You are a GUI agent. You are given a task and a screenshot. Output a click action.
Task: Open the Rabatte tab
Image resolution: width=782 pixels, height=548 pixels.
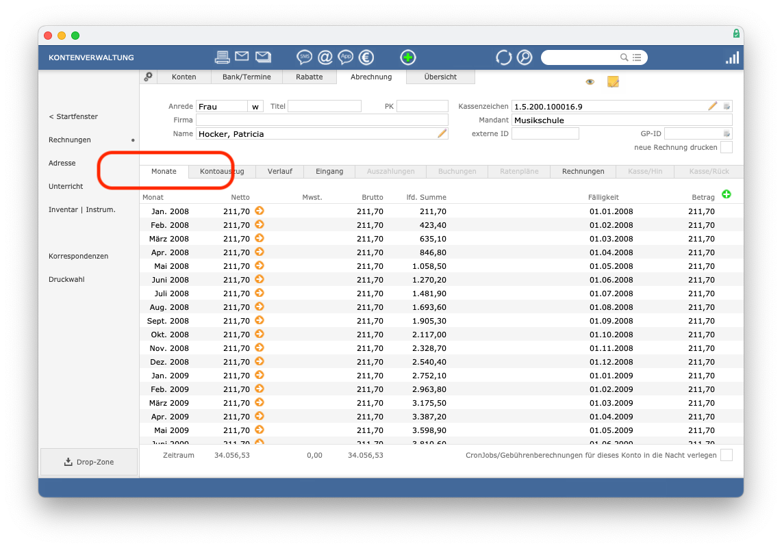[x=310, y=77]
